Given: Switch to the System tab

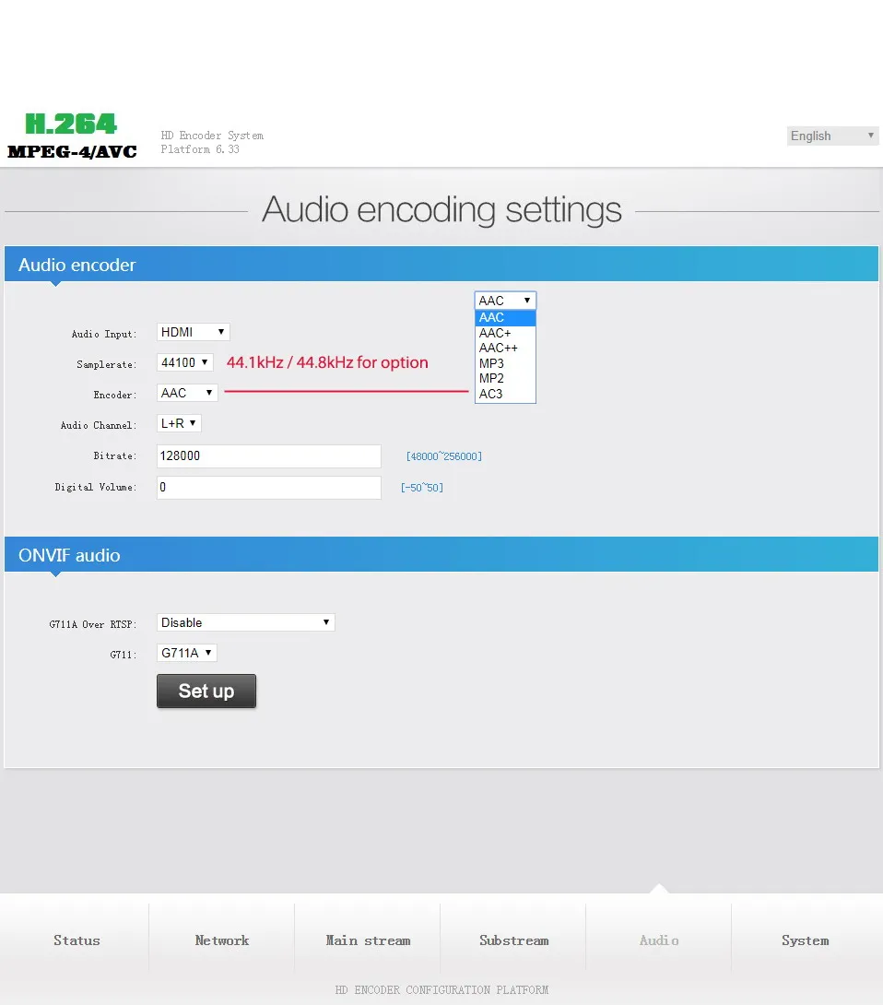Looking at the screenshot, I should pos(805,940).
